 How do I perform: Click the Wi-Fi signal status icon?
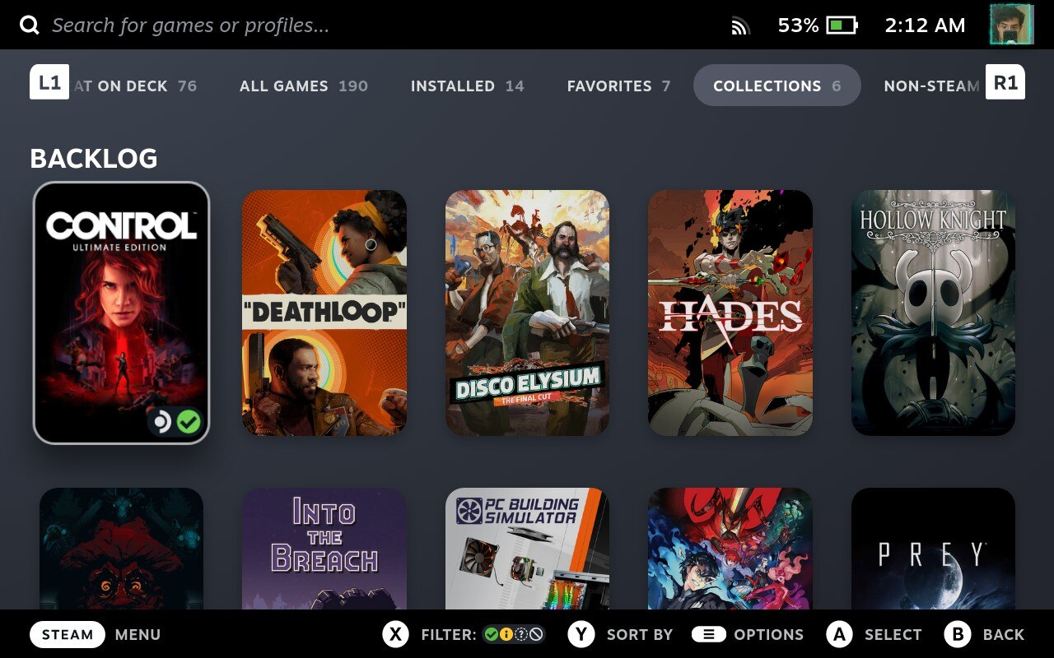740,26
